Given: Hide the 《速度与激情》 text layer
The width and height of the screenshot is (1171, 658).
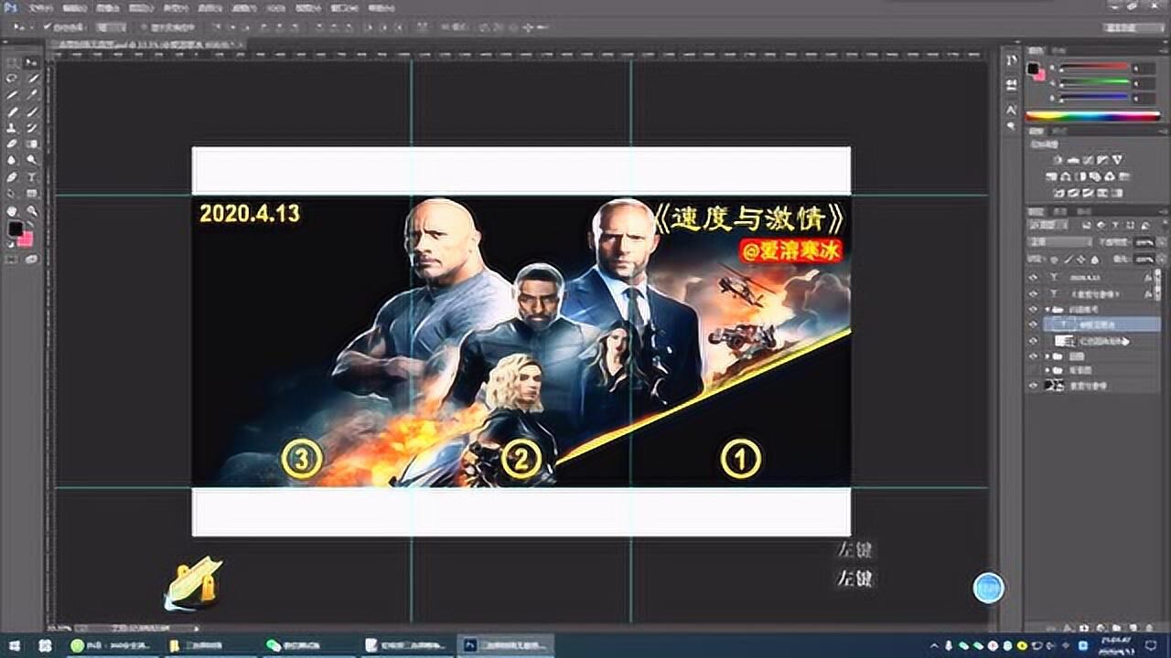Looking at the screenshot, I should coord(1033,293).
